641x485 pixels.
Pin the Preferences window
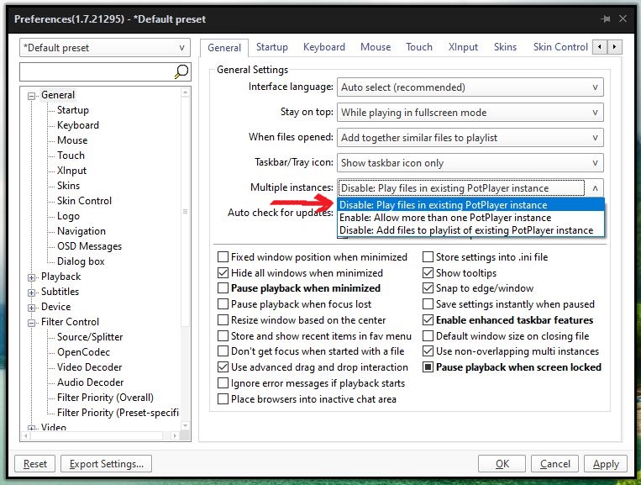pos(606,18)
